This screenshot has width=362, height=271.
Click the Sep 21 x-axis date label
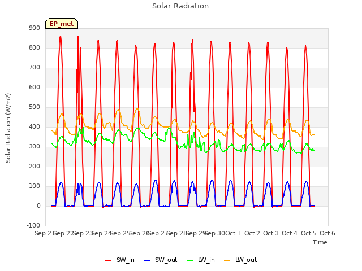click(44, 233)
